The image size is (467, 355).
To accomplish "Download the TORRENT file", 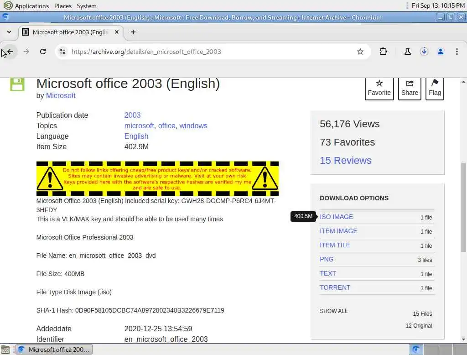I will 335,287.
